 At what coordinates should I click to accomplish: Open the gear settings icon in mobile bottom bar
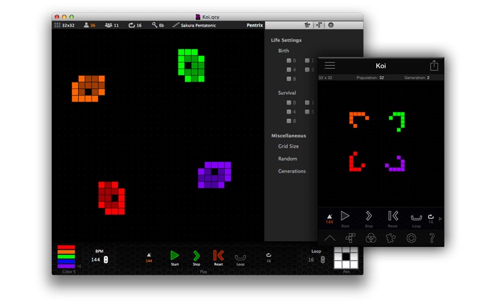tap(412, 238)
